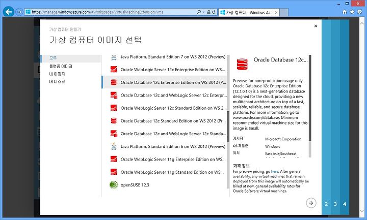Select Oracle Database 12c and WebLogic Server 12c Enterpr...
This screenshot has height=220, width=367.
[173, 95]
